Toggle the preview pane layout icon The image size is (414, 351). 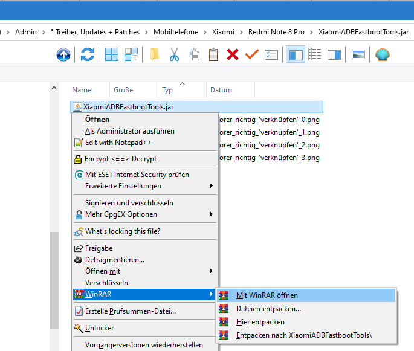[x=334, y=54]
